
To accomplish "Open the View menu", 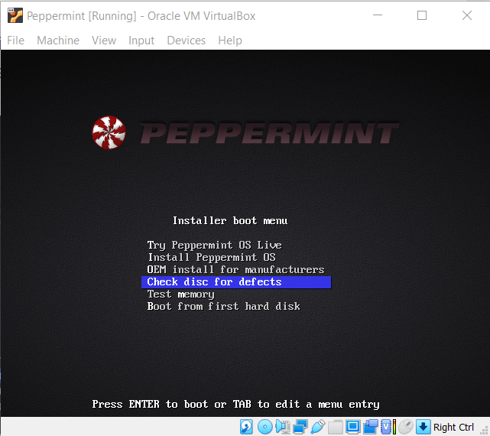I will pyautogui.click(x=104, y=41).
